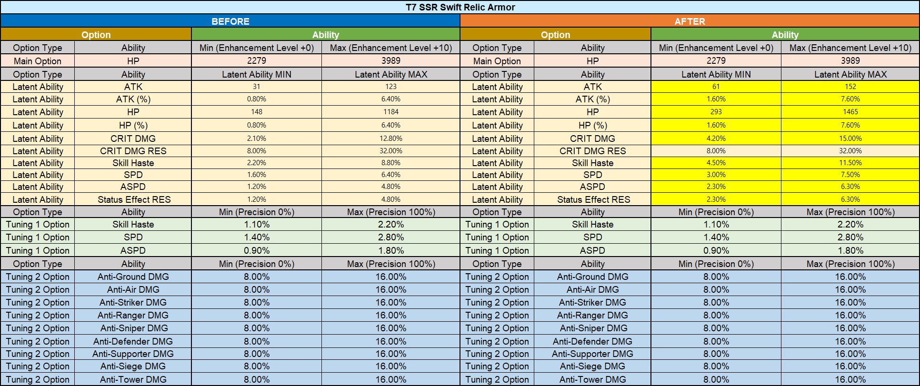Click BEFORE Tuning 1 Skill Haste min 1.10%
Image resolution: width=920 pixels, height=386 pixels.
(x=257, y=224)
